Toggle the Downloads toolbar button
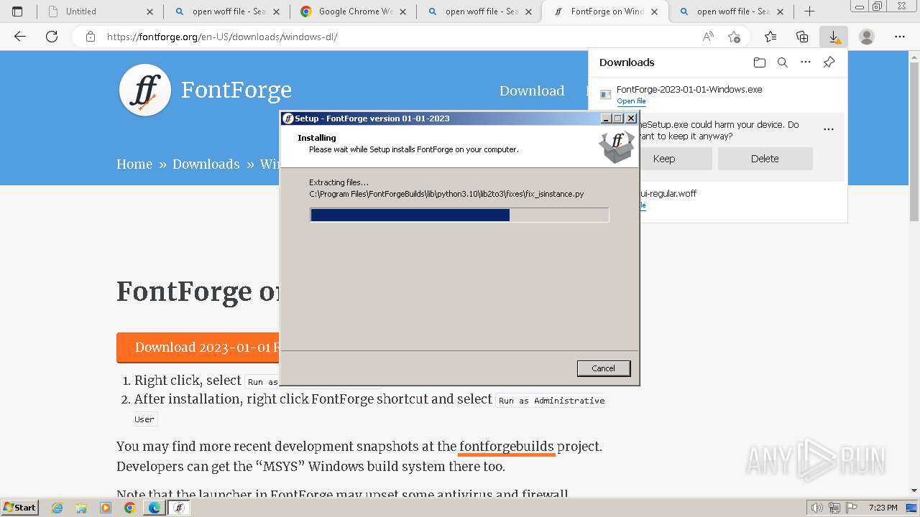The image size is (920, 517). coord(834,37)
